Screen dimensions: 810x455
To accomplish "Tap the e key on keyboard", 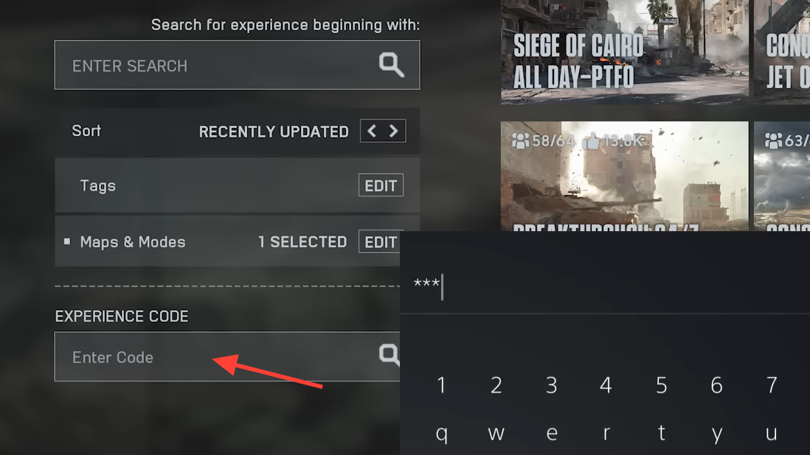I will [x=552, y=434].
